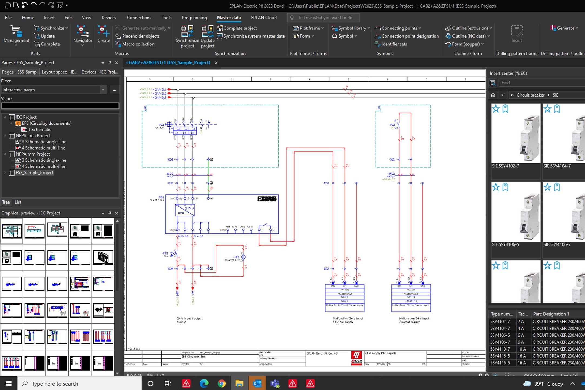Screen dimensions: 585x390
Task: Click the filter ellipsis button
Action: click(x=114, y=90)
